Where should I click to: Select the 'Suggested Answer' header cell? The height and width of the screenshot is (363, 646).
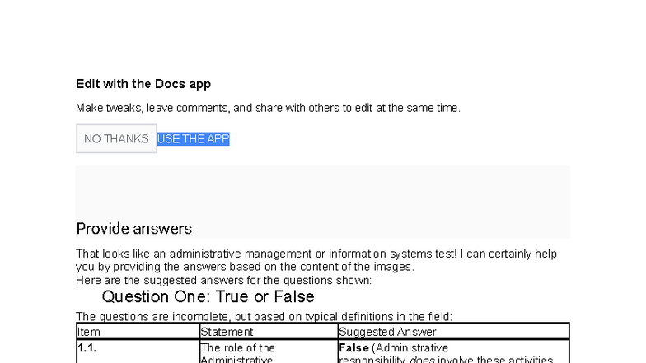[453, 332]
